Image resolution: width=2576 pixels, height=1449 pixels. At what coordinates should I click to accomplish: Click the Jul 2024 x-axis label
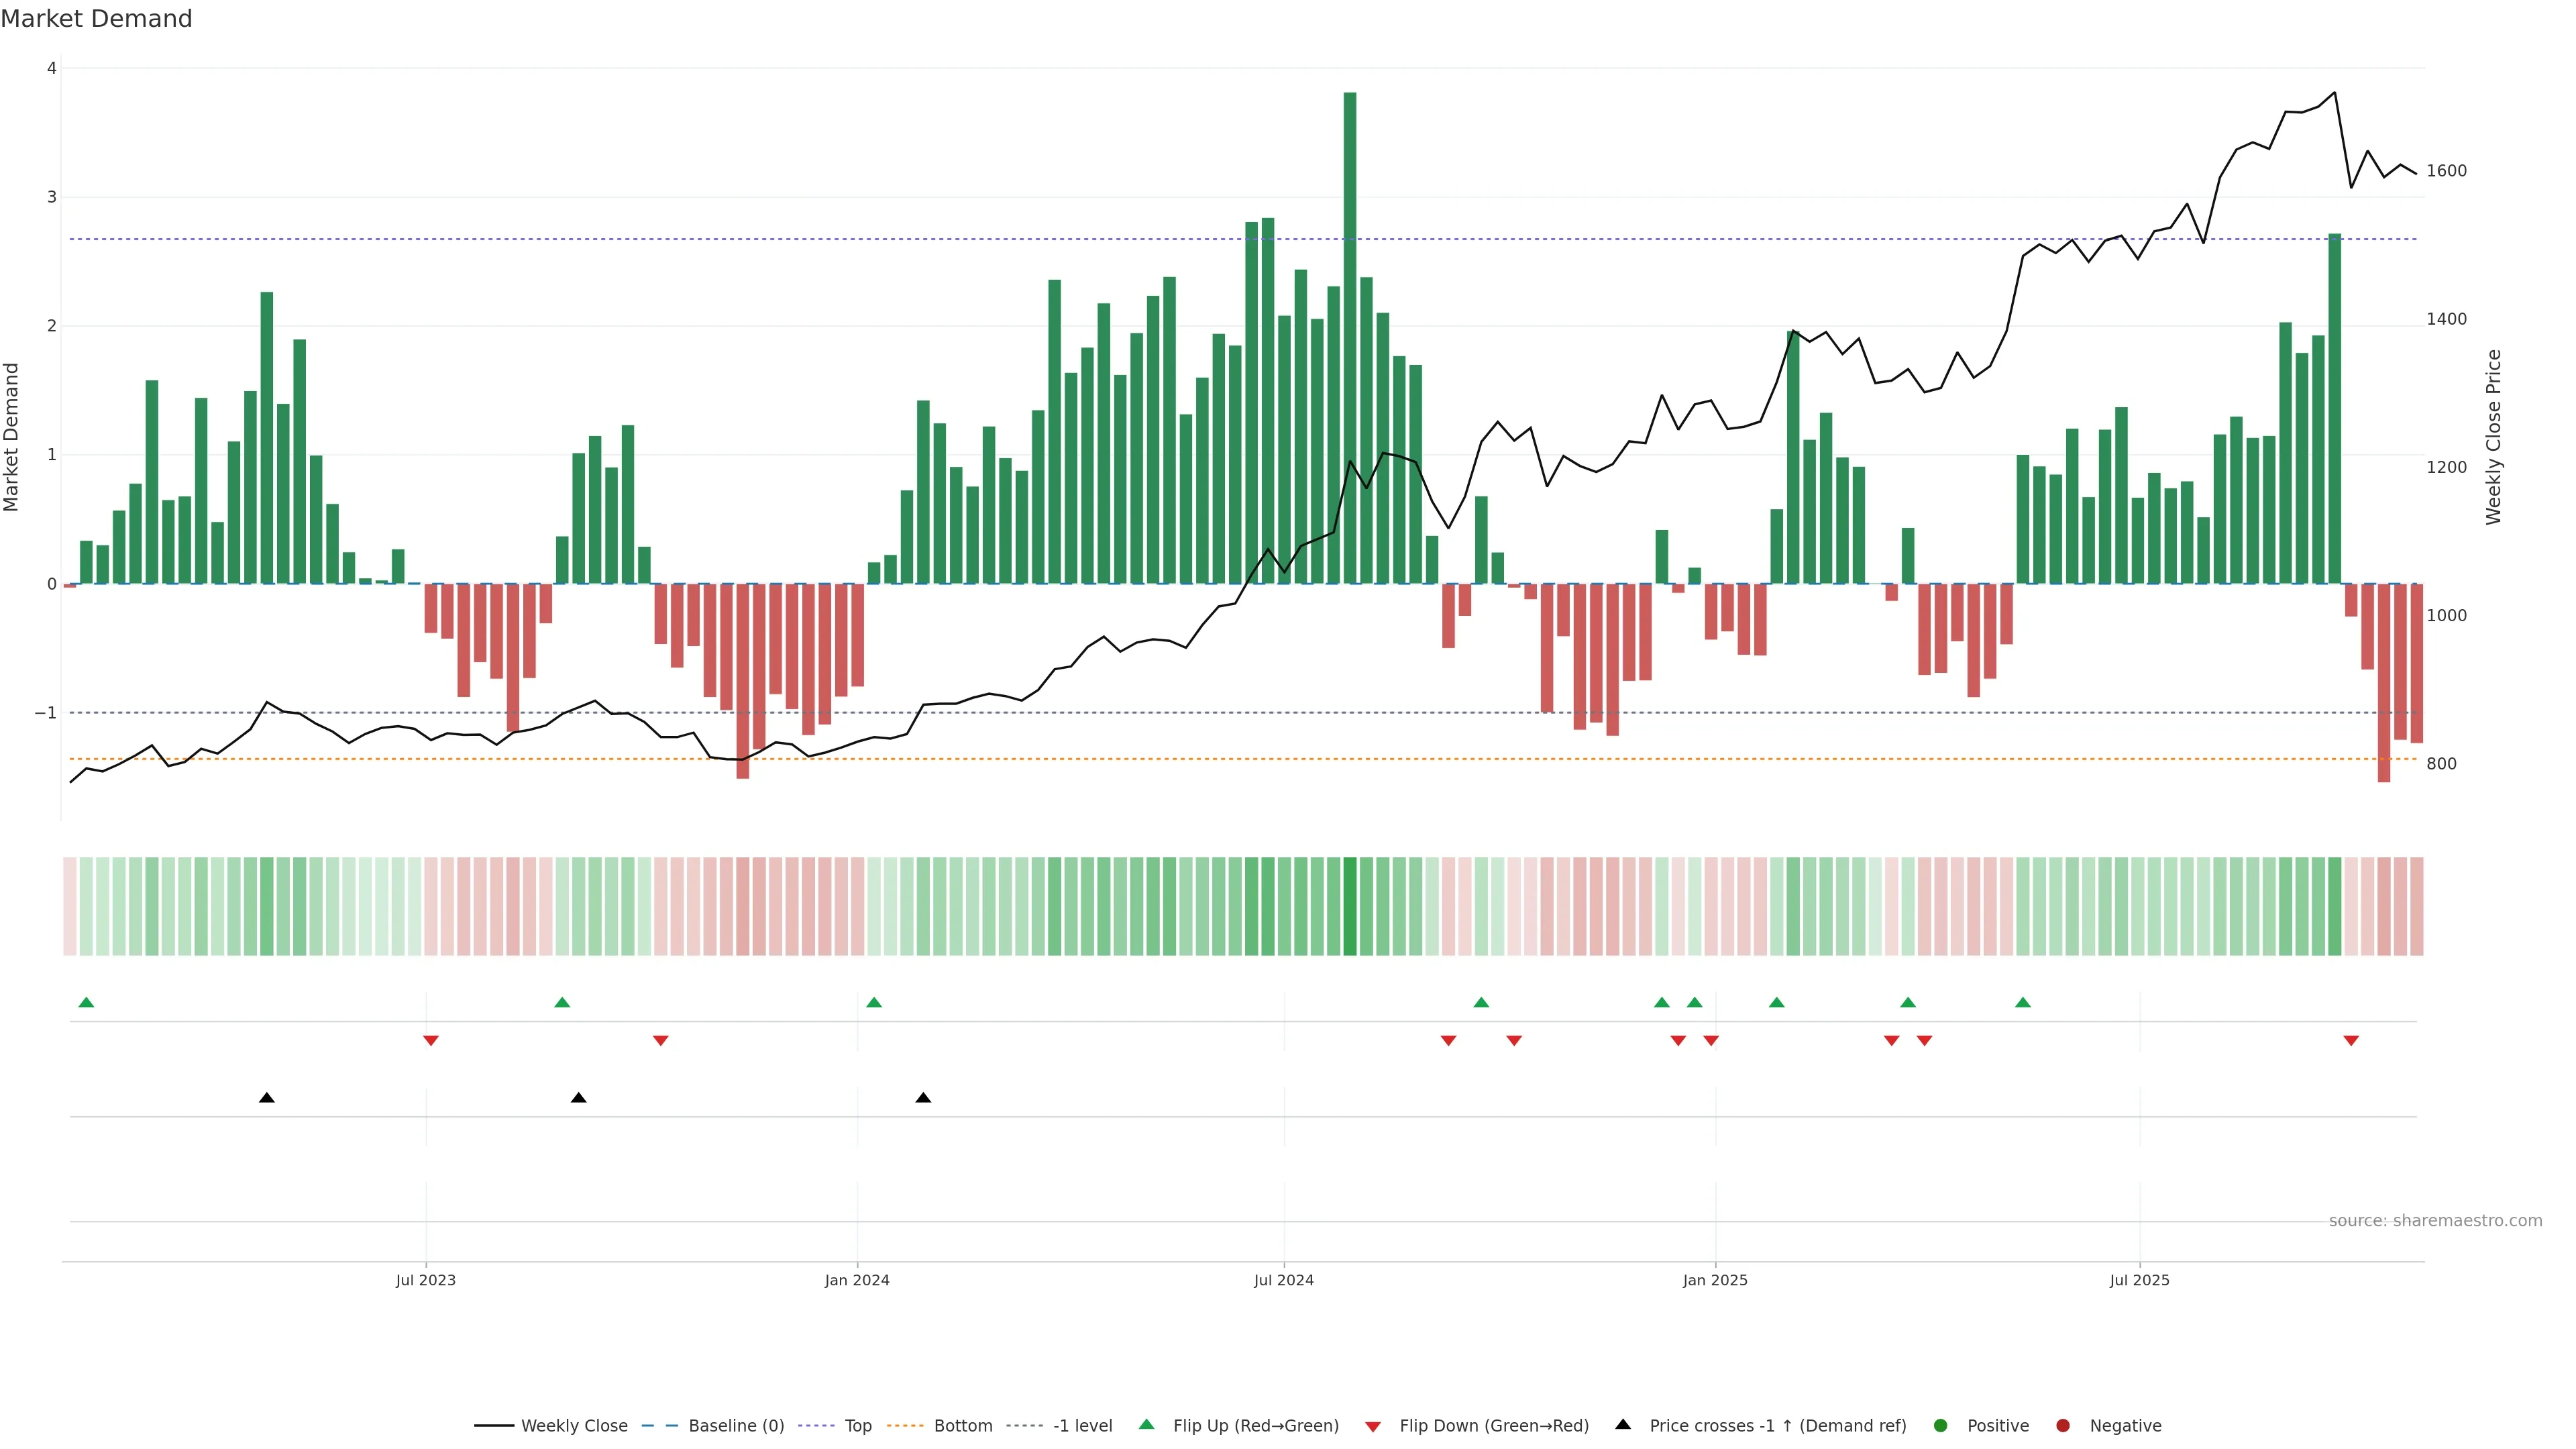(x=1283, y=1280)
